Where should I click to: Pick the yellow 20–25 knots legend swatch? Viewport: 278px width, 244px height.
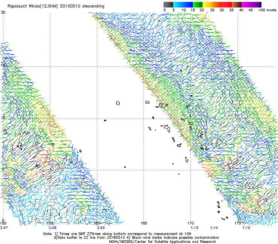(x=207, y=5)
